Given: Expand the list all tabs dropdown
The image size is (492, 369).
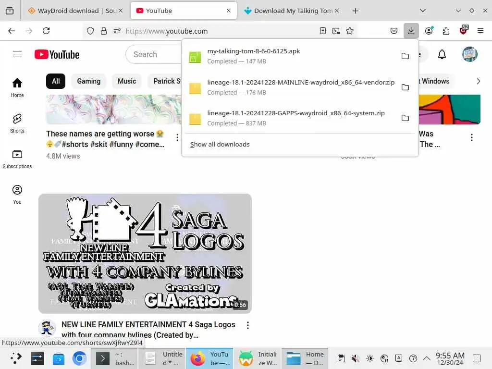Looking at the screenshot, I should (x=423, y=11).
